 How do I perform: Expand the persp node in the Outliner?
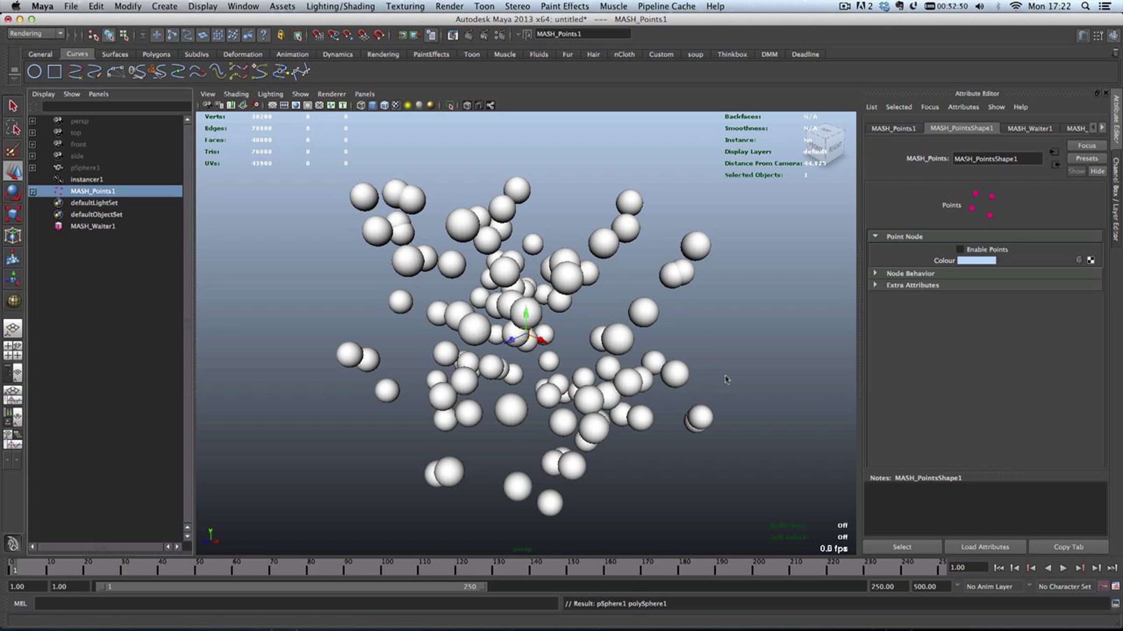click(x=33, y=121)
